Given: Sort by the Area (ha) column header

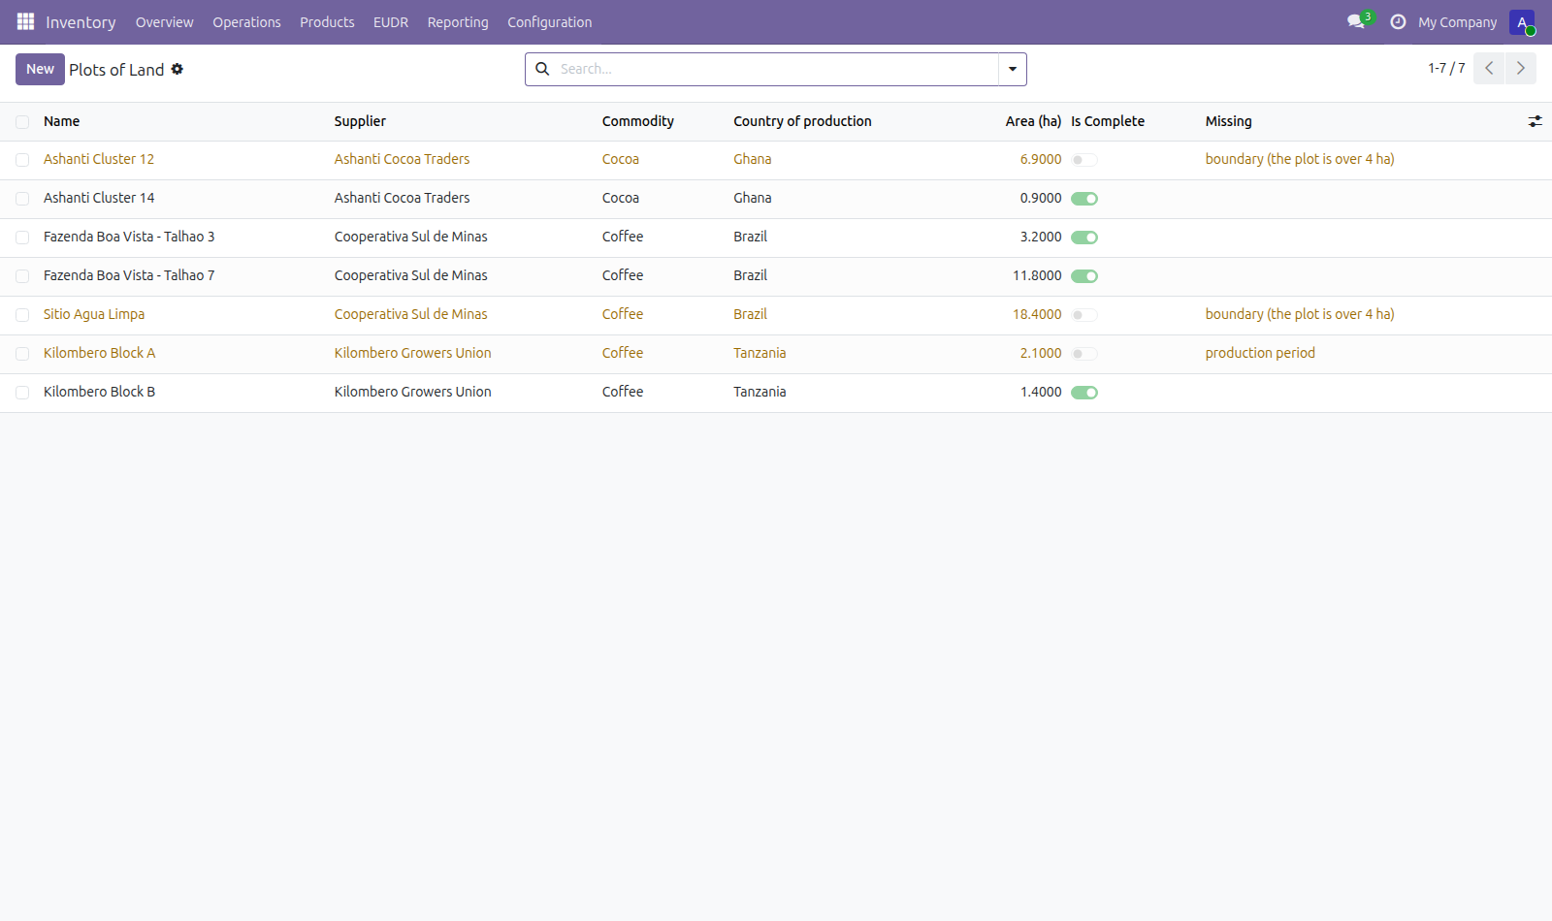Looking at the screenshot, I should [1033, 121].
